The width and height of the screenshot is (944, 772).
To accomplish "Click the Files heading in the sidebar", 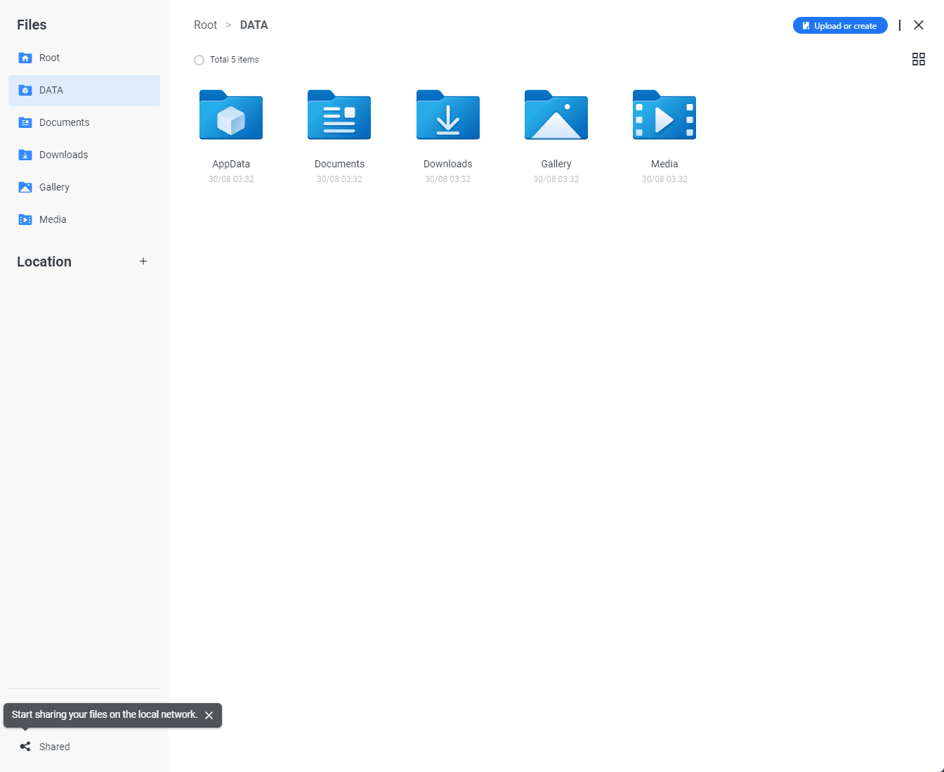I will pos(32,25).
